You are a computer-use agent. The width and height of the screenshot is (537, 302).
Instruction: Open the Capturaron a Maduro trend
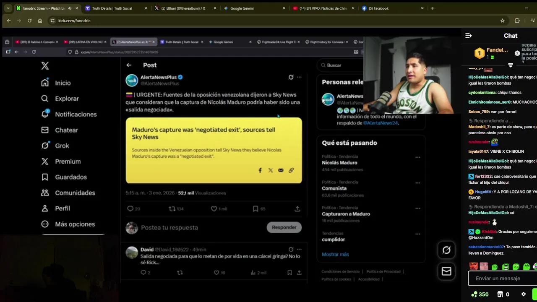(346, 214)
